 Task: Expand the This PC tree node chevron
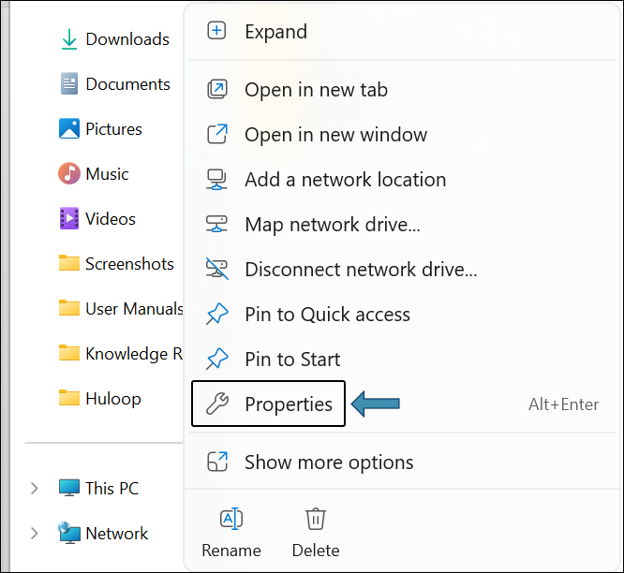tap(35, 489)
